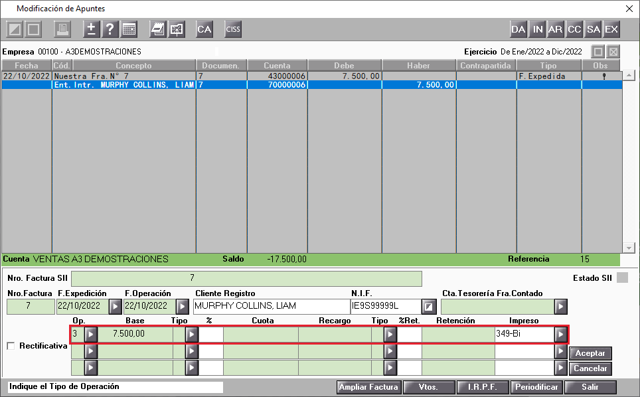Click the edit icon next to N.I.F.
This screenshot has width=640, height=397.
(429, 307)
